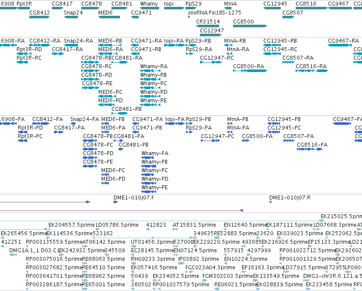Select protein RpS29-PB

[198, 119]
